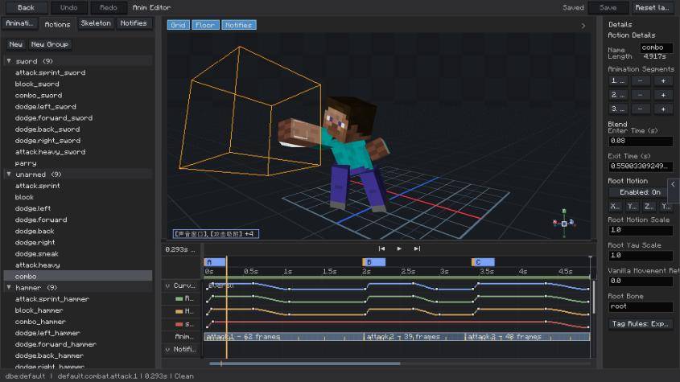Select attack.heavy in unarmed group
The height and width of the screenshot is (382, 680).
(x=37, y=265)
